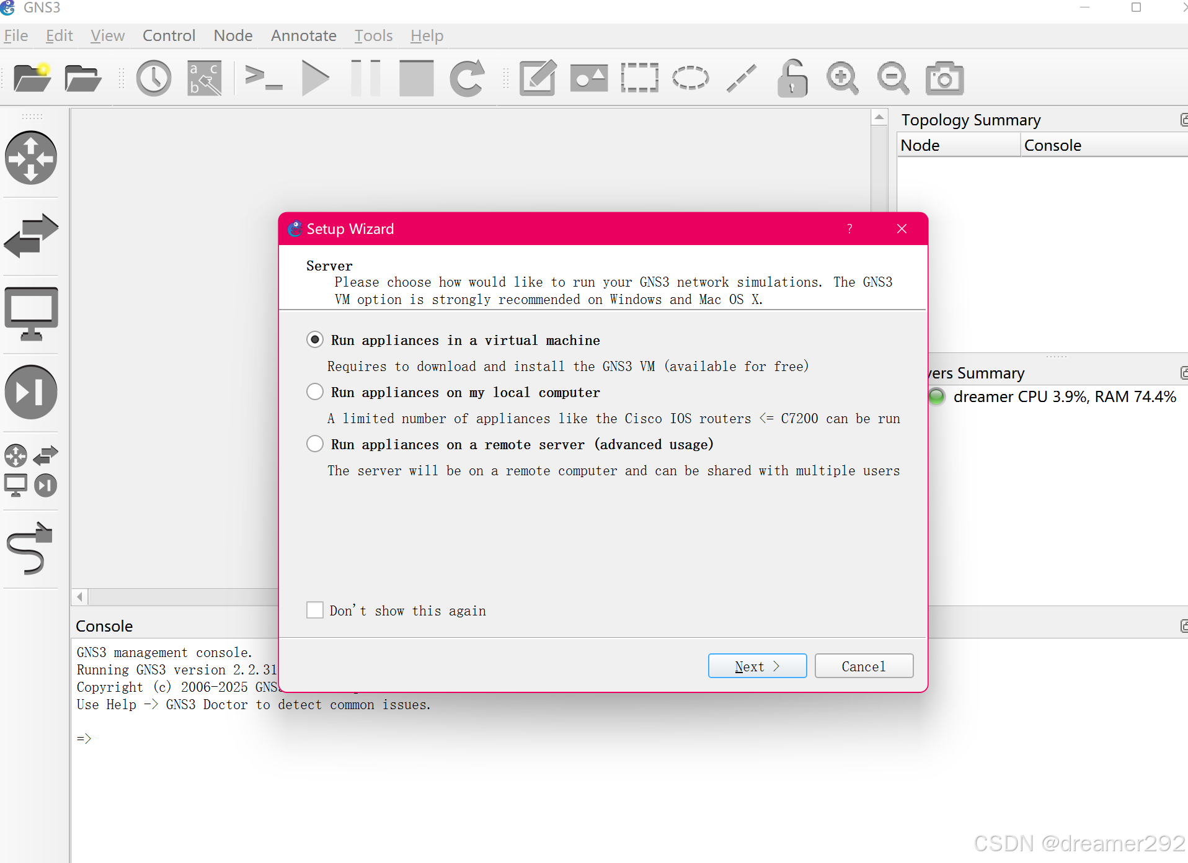This screenshot has width=1188, height=863.
Task: Click the Setup Wizard help question mark
Action: [x=849, y=229]
